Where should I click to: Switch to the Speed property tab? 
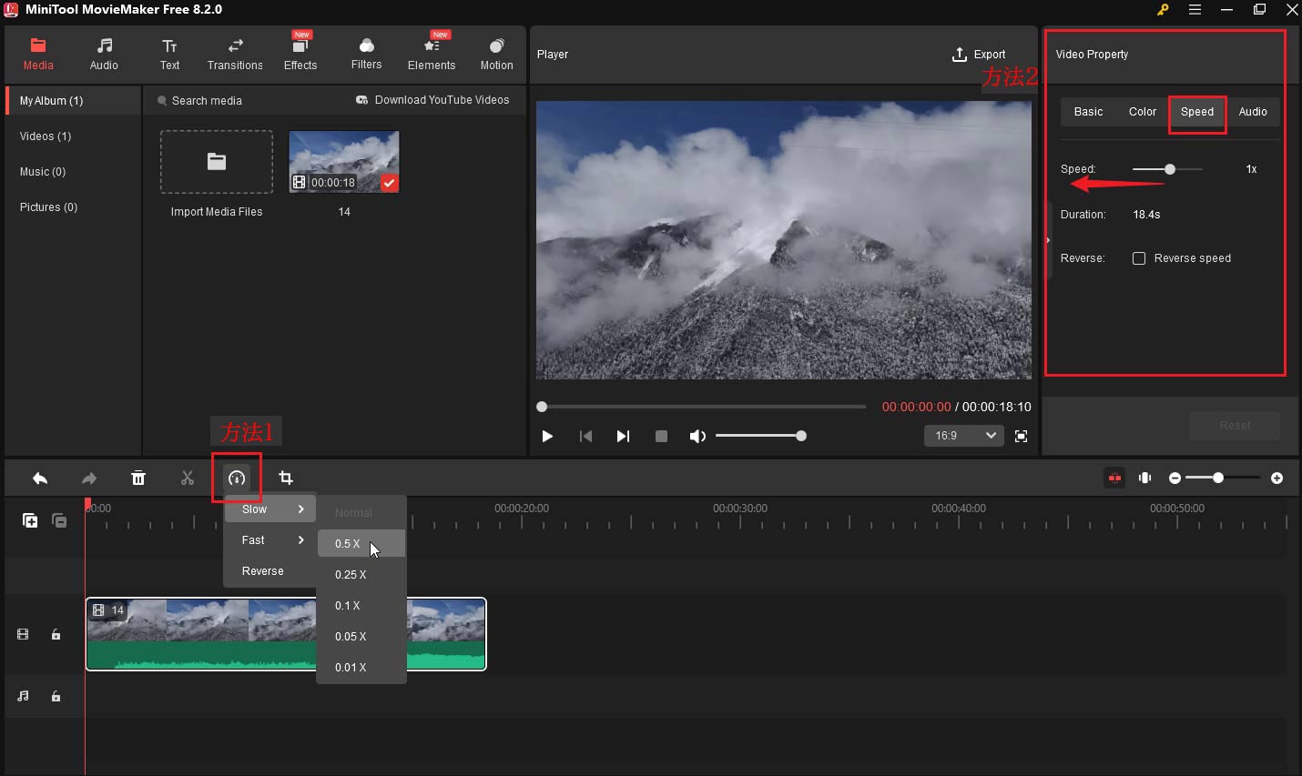click(x=1197, y=112)
